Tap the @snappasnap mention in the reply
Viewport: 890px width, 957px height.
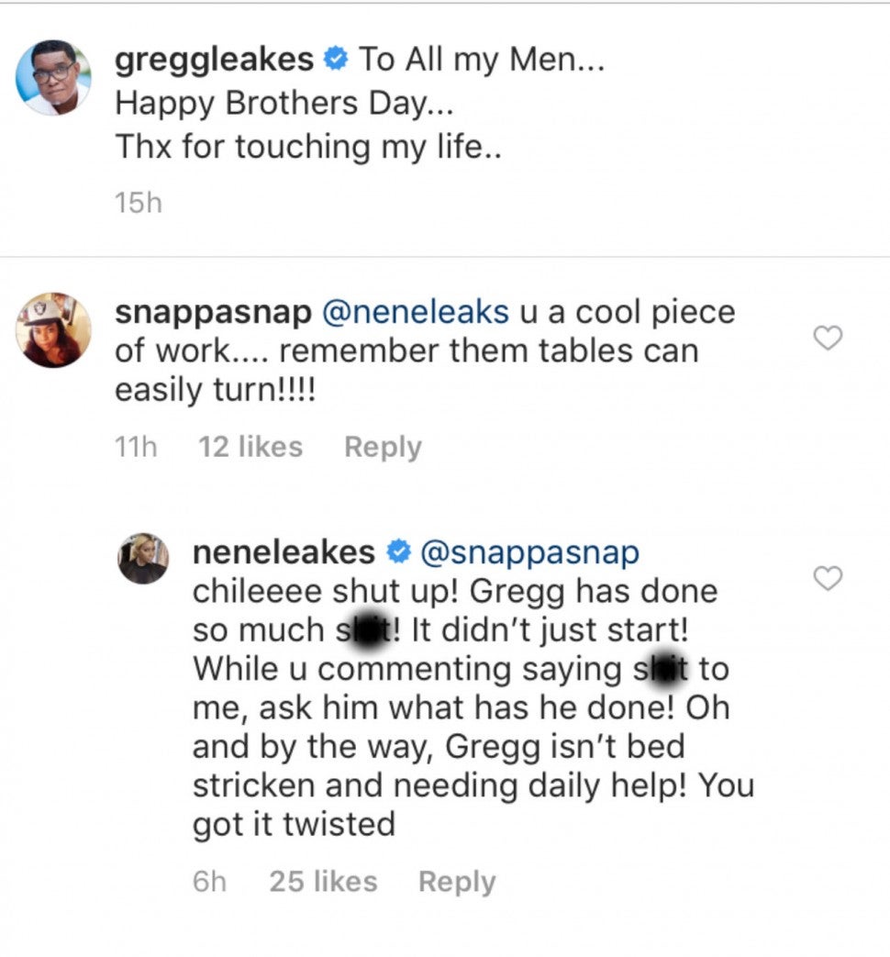529,552
